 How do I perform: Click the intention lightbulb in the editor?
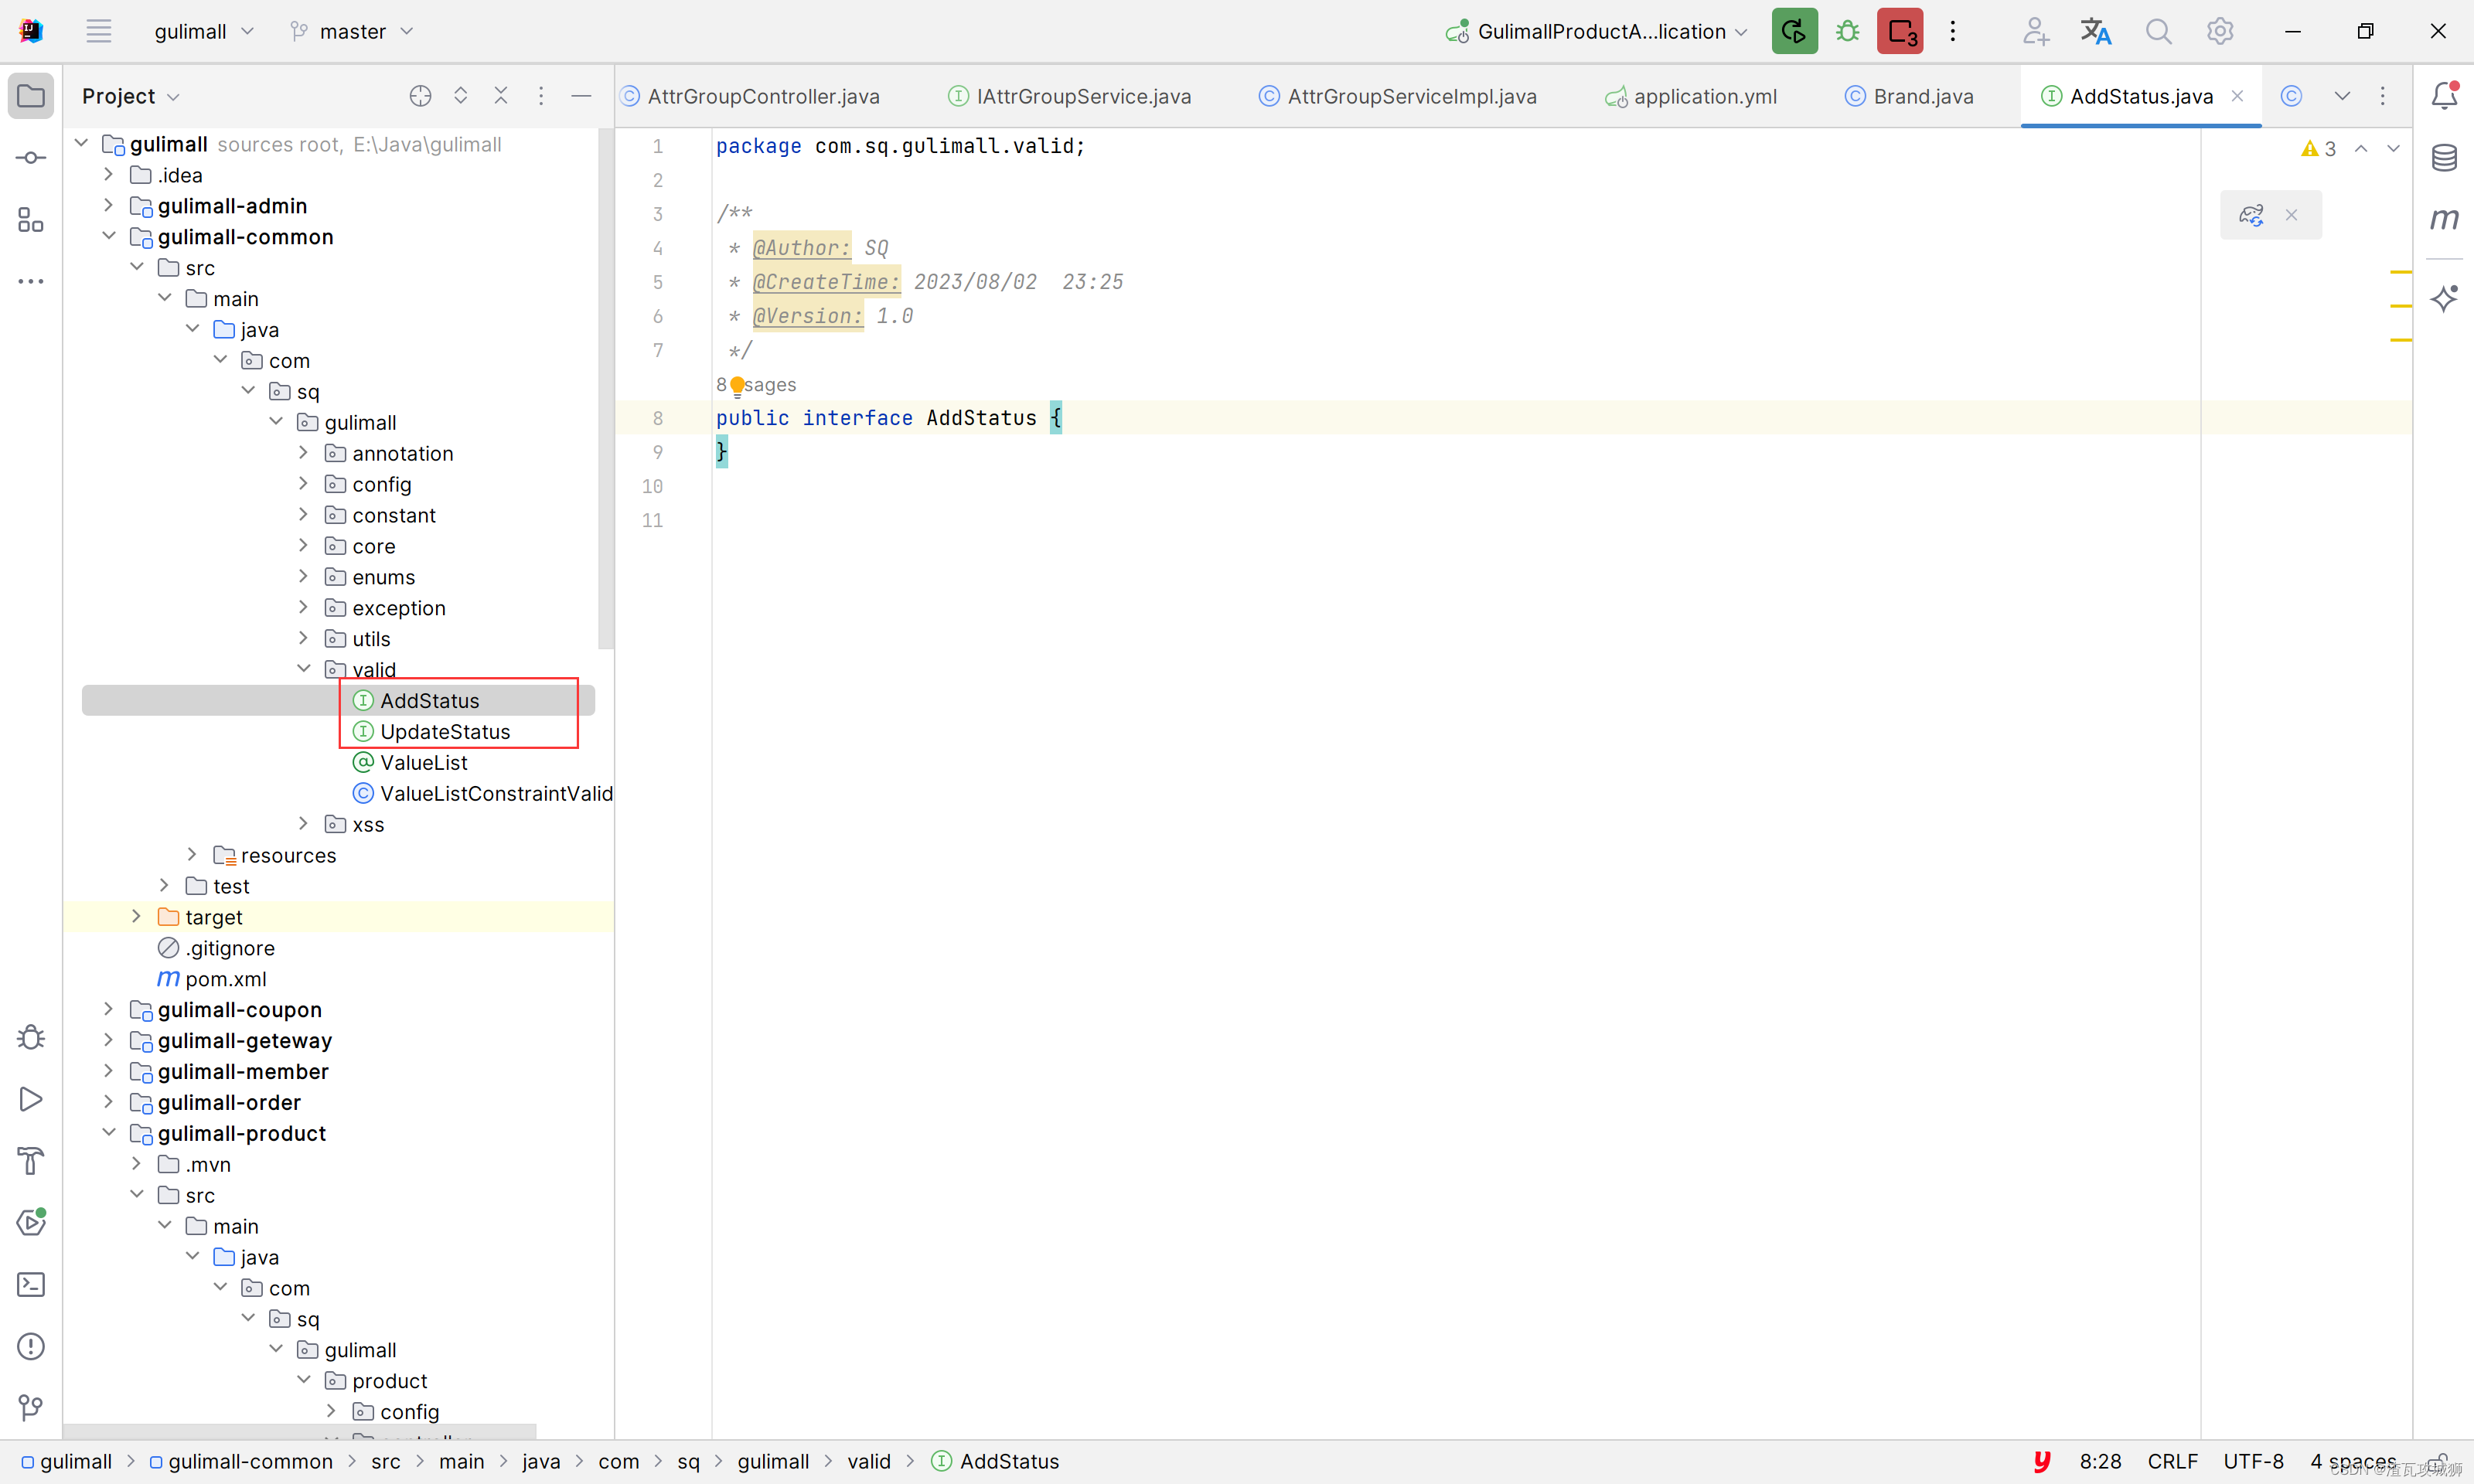coord(738,385)
